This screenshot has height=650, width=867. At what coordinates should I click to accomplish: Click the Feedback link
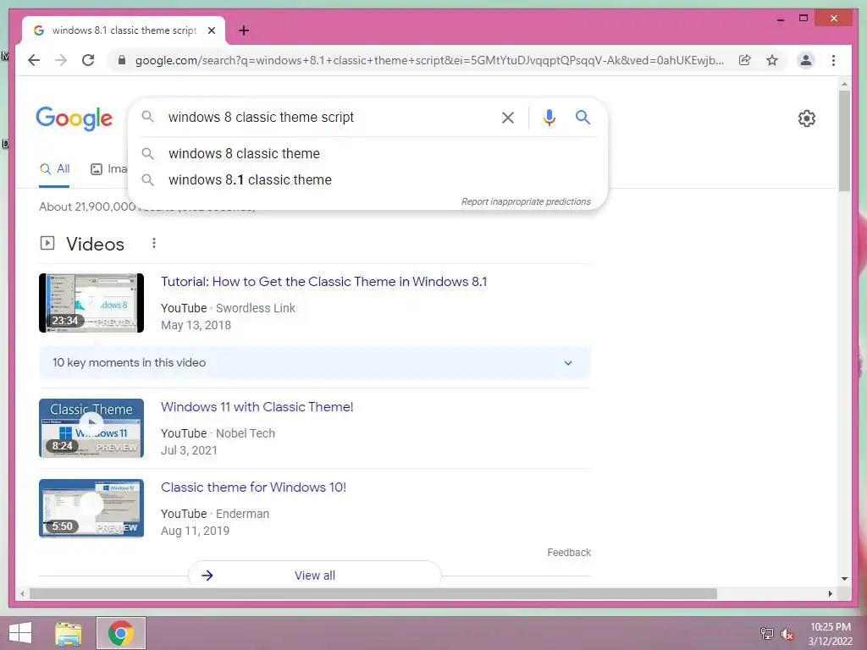[x=569, y=552]
